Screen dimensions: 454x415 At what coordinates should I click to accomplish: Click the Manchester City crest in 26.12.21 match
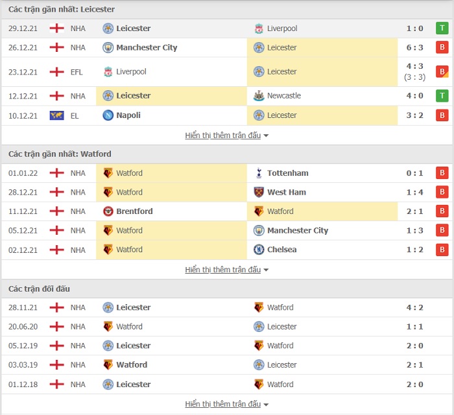coord(108,47)
